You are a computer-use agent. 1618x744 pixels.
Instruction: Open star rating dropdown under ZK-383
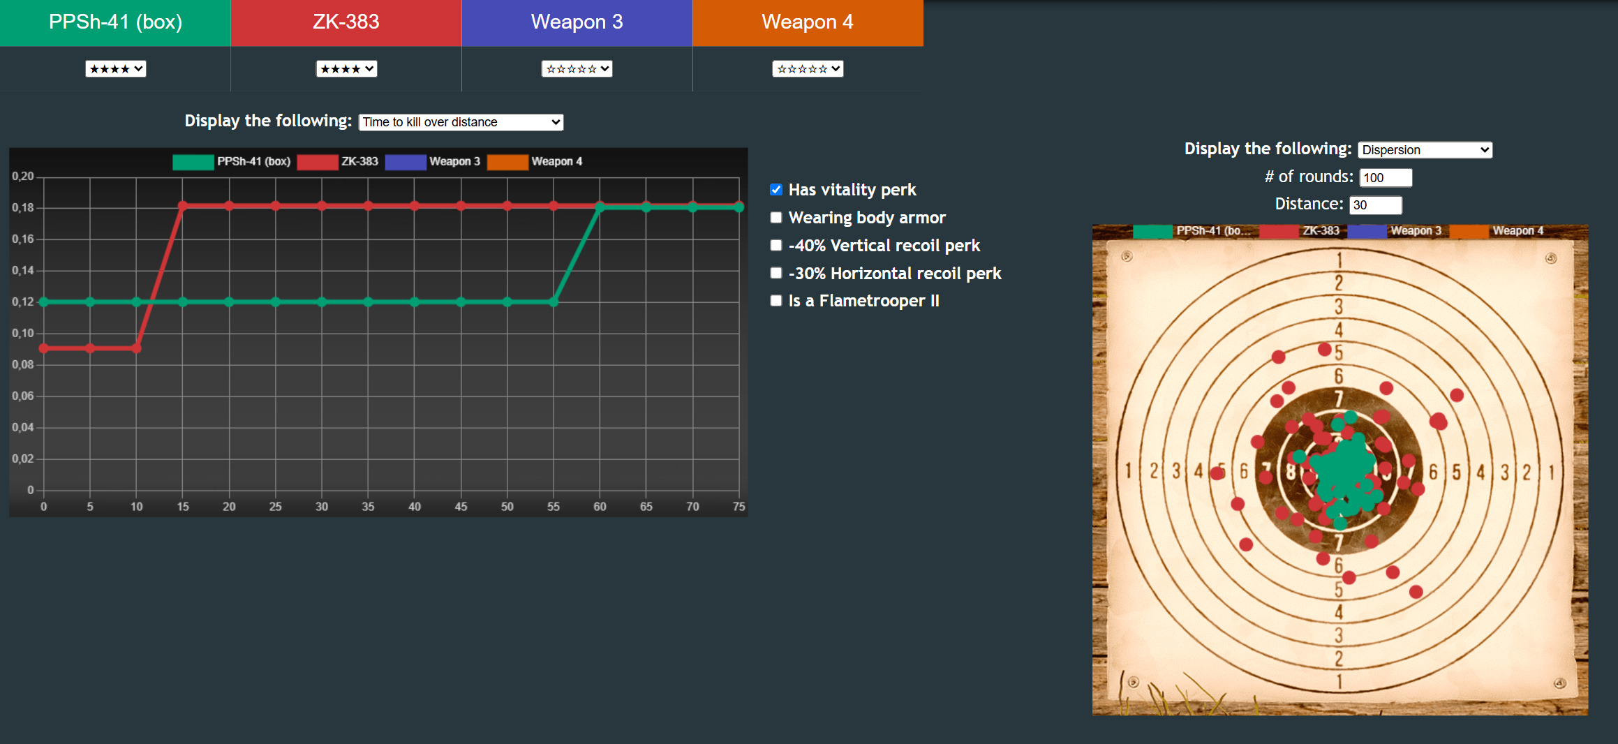point(346,68)
